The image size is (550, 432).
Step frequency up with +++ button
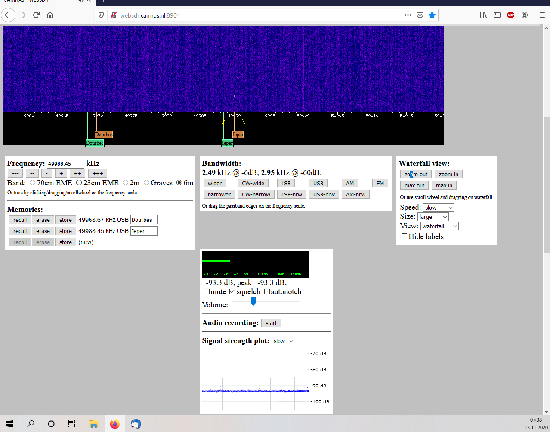(x=98, y=173)
